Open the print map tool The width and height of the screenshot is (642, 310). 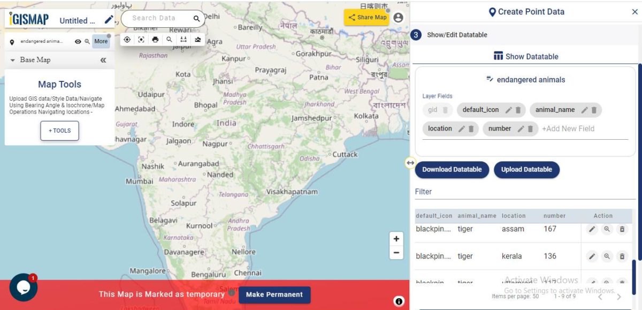pos(154,40)
